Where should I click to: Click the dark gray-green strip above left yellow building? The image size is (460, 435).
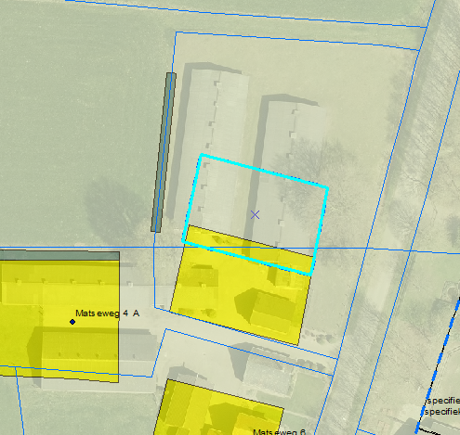[59, 256]
